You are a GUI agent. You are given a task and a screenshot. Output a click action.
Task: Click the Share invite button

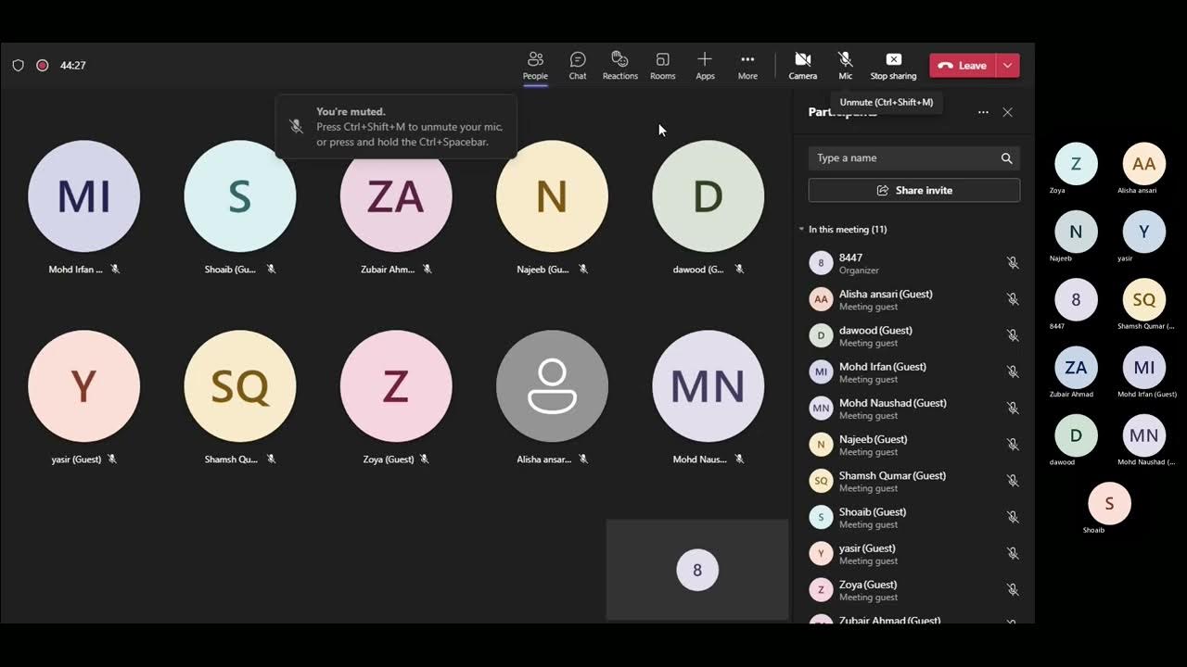(x=914, y=190)
